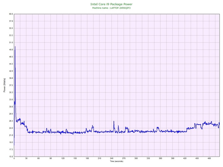Click the 240 x-axis tick label
This screenshot has height=167, width=223.
[x=111, y=158]
